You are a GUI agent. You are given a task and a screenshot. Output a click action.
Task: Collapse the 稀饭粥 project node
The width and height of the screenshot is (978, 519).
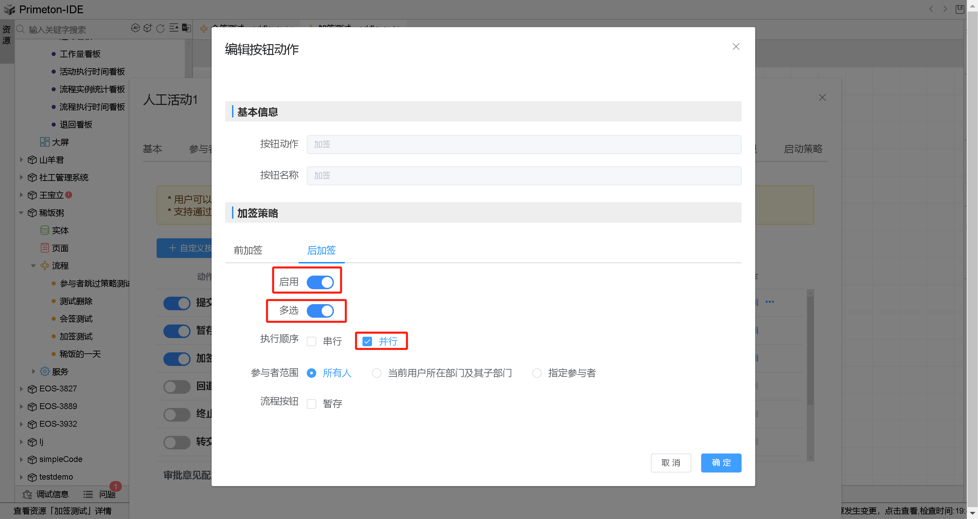click(21, 213)
